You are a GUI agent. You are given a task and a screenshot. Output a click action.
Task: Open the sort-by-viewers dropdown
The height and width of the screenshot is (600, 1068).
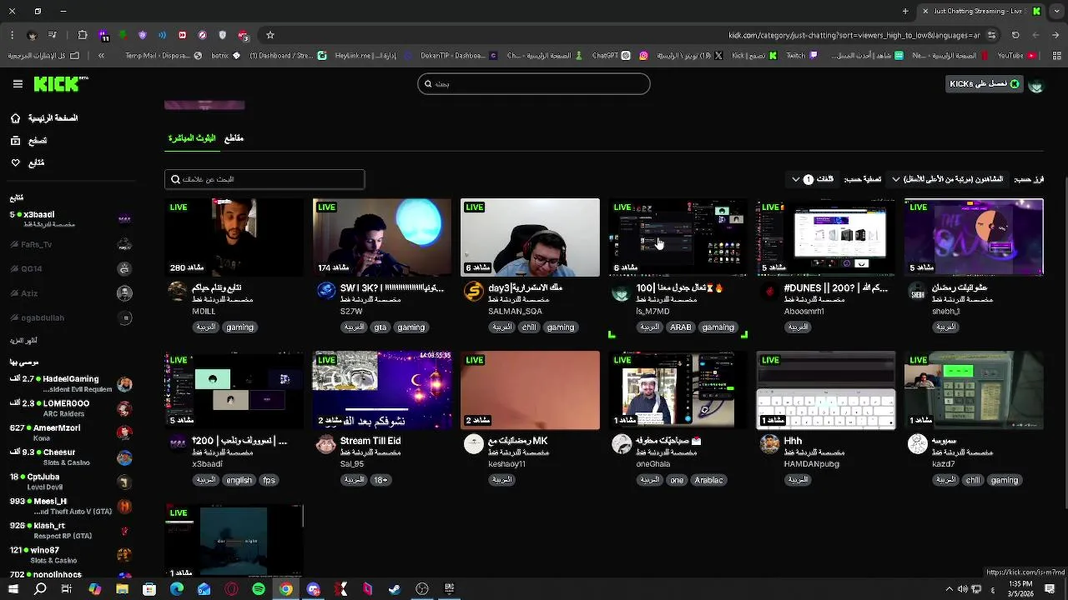(947, 179)
